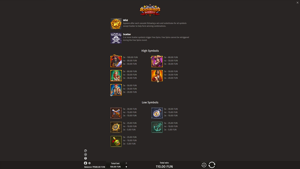Click the green rum bottle symbol
Image resolution: width=300 pixels, height=169 pixels.
click(x=116, y=141)
